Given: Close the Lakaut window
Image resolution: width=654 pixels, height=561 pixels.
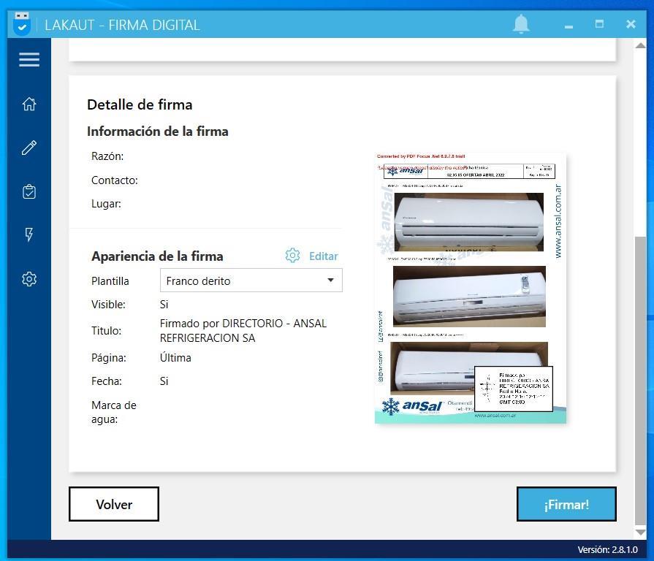Looking at the screenshot, I should point(631,24).
